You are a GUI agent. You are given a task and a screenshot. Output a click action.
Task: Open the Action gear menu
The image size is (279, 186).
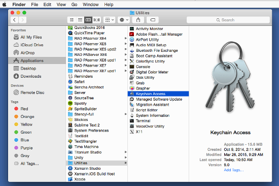point(124,20)
